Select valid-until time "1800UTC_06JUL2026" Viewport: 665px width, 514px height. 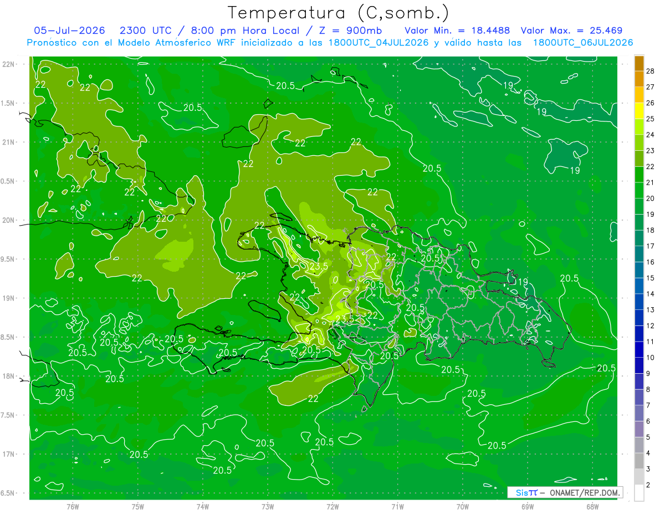583,43
